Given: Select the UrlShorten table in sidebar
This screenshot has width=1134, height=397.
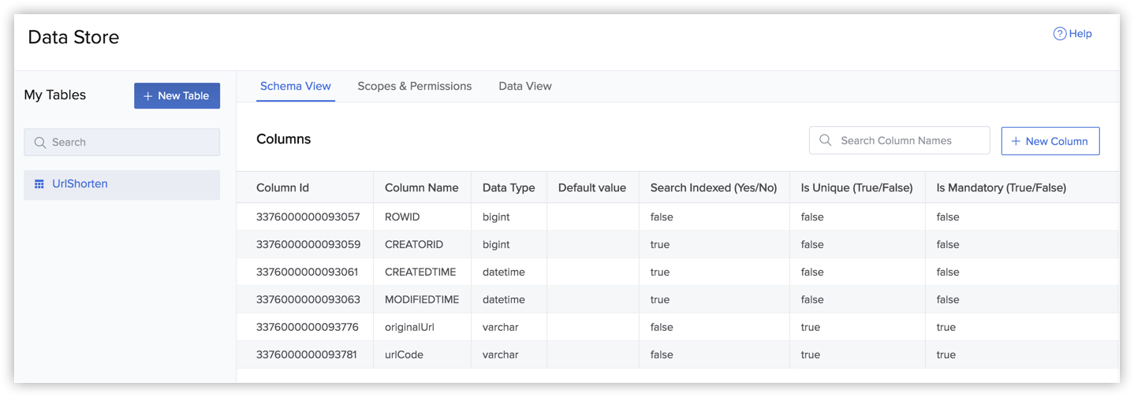Looking at the screenshot, I should (80, 184).
